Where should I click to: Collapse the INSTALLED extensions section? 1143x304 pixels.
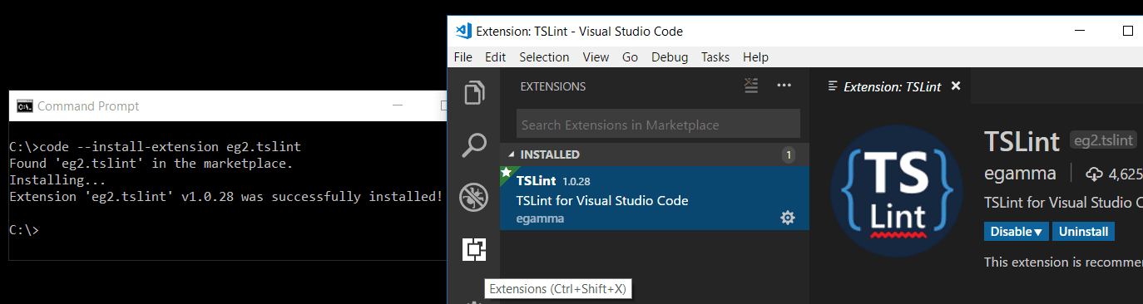pyautogui.click(x=654, y=154)
